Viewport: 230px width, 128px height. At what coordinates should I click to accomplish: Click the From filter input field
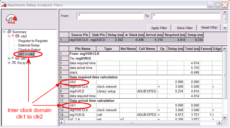pos(110,16)
